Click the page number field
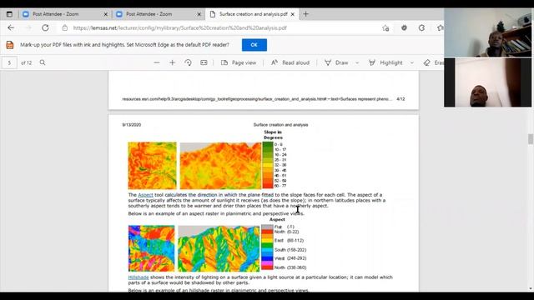The height and width of the screenshot is (300, 534). click(x=9, y=62)
